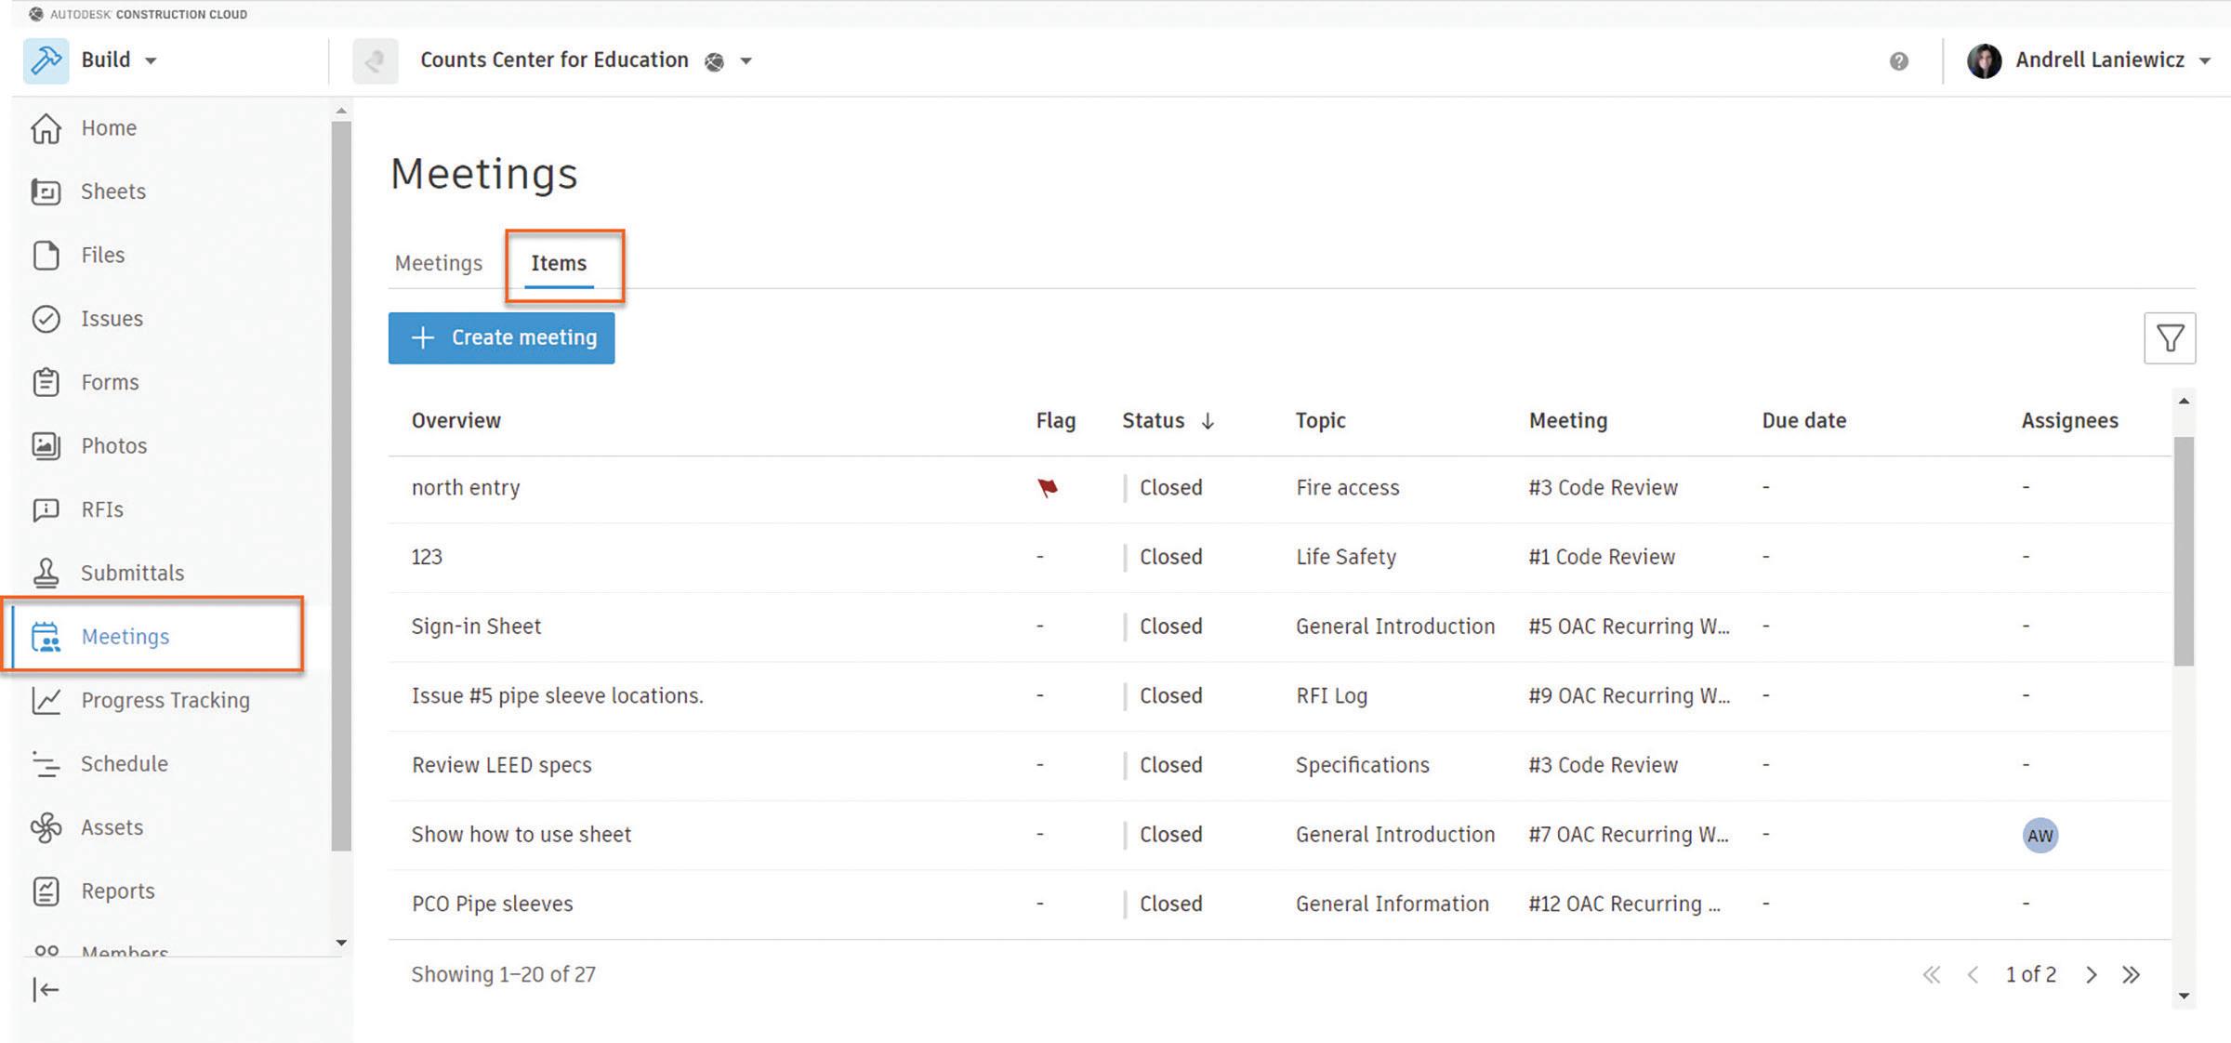Click #5 OAC Recurring meeting cell
2231x1043 pixels.
1630,627
